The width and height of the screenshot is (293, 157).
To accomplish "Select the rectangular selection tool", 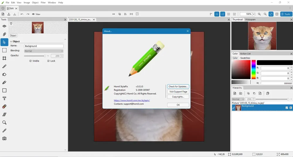I will click(x=4, y=50).
